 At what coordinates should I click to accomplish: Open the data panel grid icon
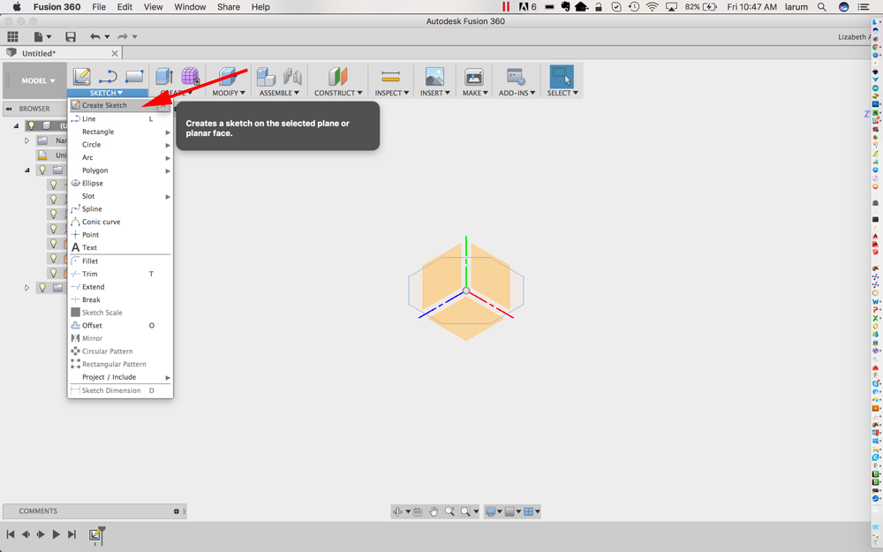[12, 36]
